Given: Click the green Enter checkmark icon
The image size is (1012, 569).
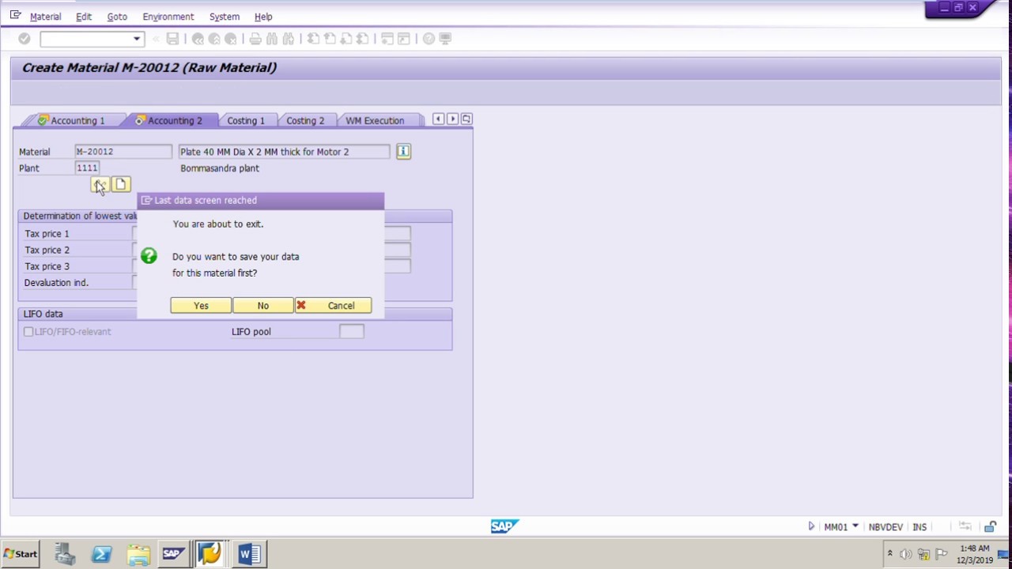Looking at the screenshot, I should 24,39.
